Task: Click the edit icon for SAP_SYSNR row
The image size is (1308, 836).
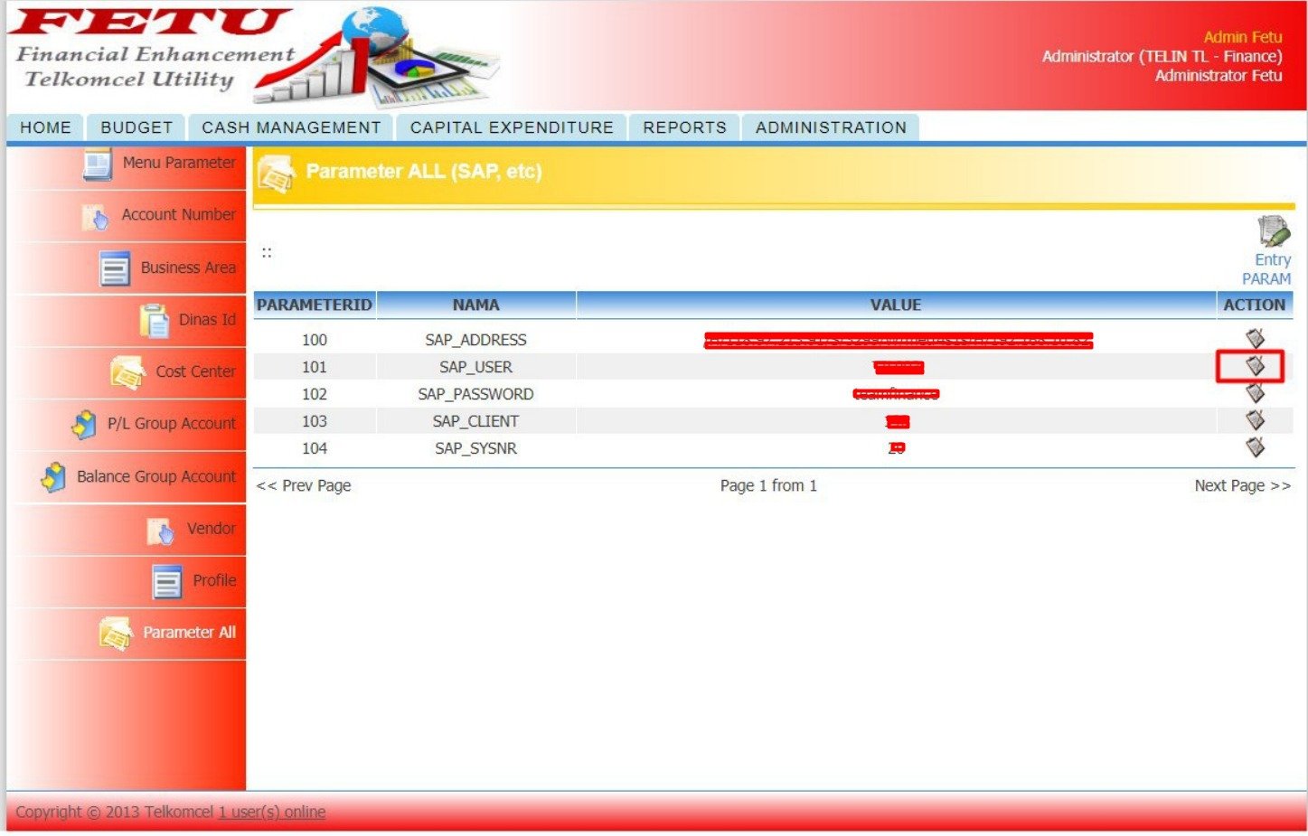Action: coord(1255,447)
